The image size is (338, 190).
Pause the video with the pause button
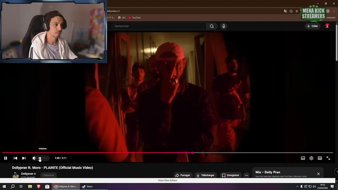tap(6, 158)
